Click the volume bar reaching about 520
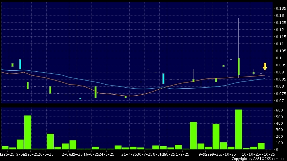This screenshot has height=161, width=287. (28, 132)
